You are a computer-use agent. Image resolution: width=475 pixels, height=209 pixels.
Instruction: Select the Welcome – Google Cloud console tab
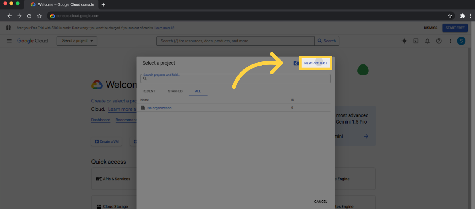point(62,4)
